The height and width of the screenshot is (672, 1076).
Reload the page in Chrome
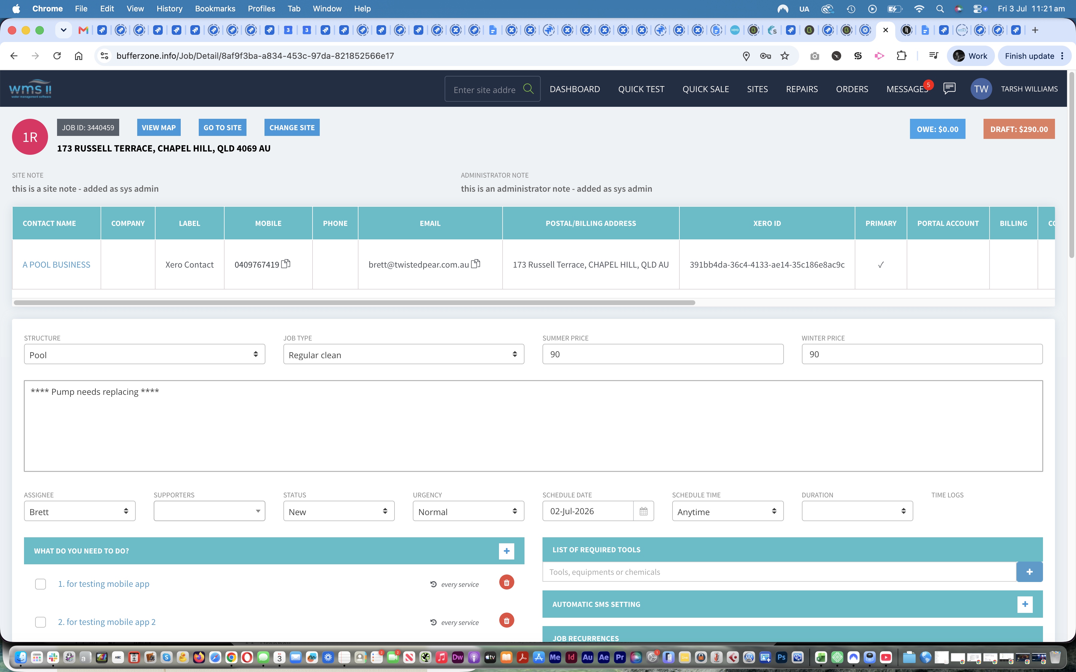[x=57, y=55]
